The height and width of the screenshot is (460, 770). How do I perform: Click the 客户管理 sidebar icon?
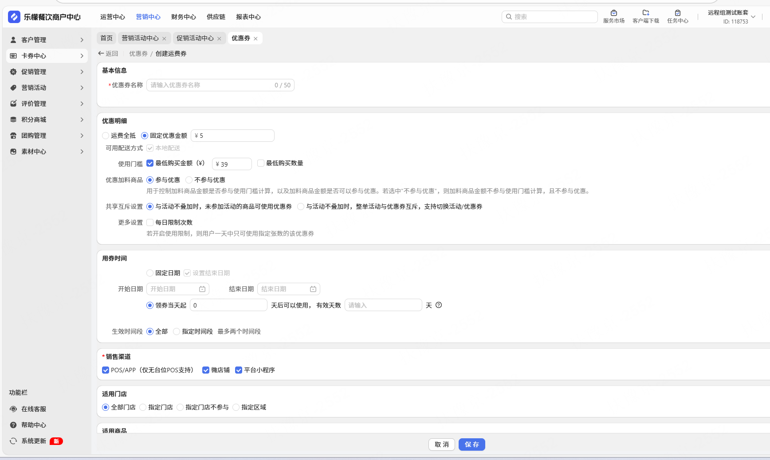[13, 40]
